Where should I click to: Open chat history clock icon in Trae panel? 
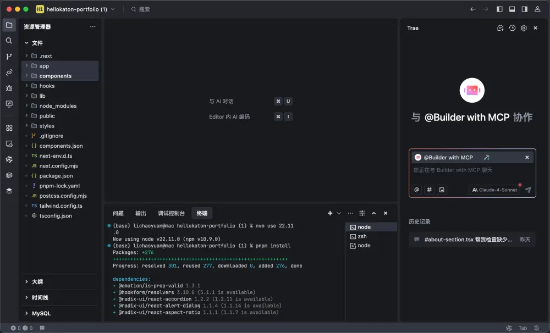pos(512,28)
